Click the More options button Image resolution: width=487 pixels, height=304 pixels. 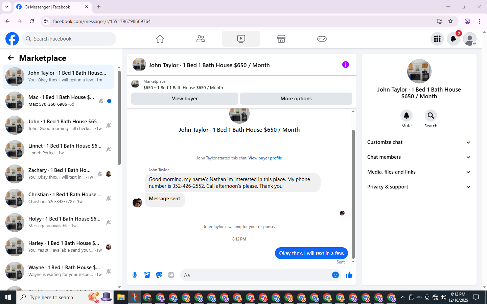click(296, 99)
